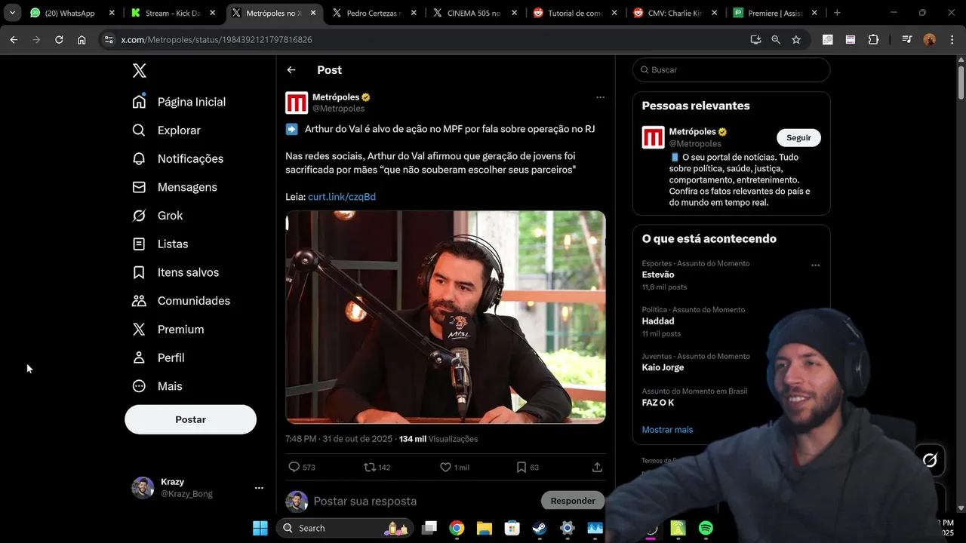Open Spotify from the taskbar
This screenshot has height=543, width=966.
[x=706, y=528]
